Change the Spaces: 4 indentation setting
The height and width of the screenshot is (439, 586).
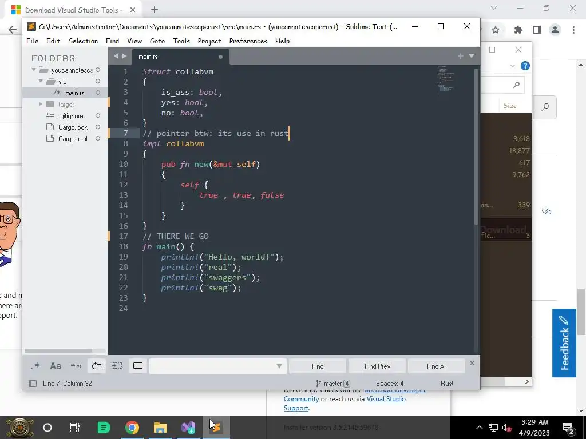(x=389, y=384)
